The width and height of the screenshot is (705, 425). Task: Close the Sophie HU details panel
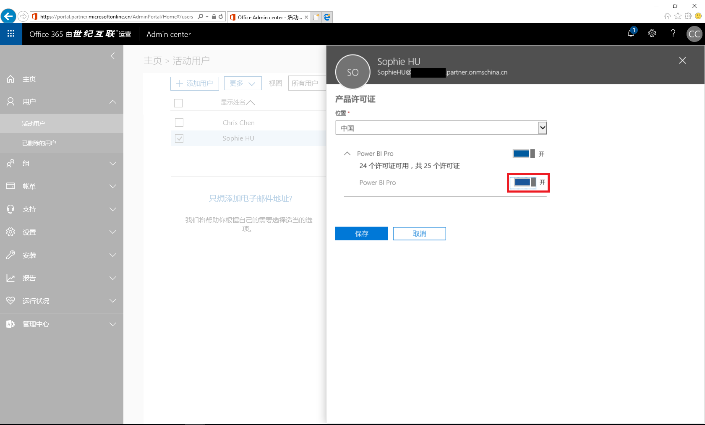682,60
